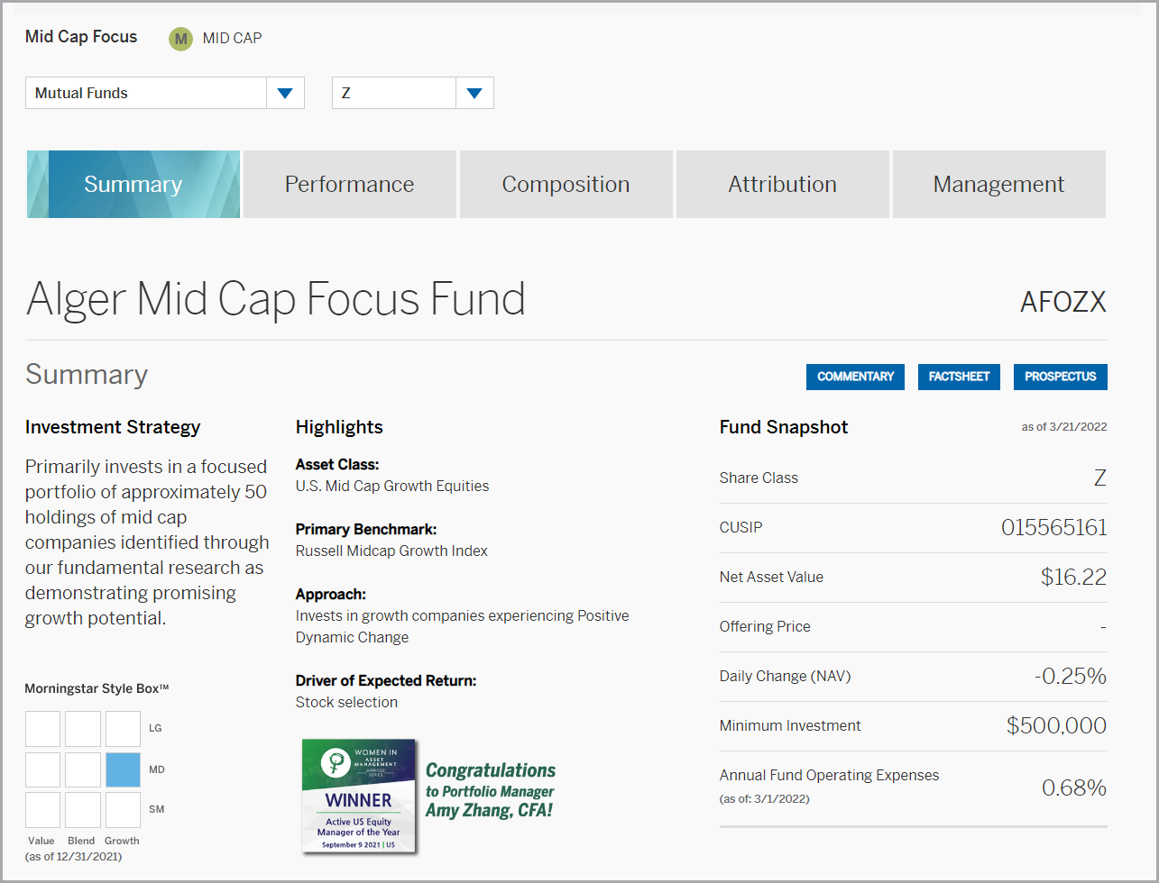Click the Russell Midcap Growth Index link
This screenshot has width=1159, height=883.
391,551
